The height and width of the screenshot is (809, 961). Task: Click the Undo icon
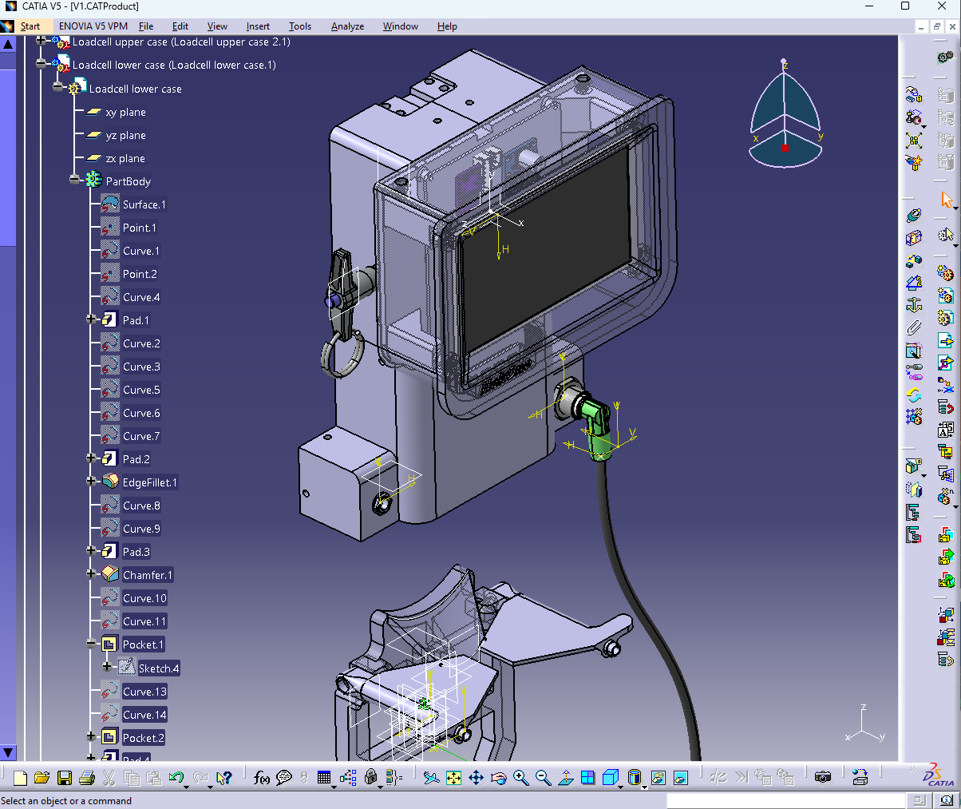175,776
